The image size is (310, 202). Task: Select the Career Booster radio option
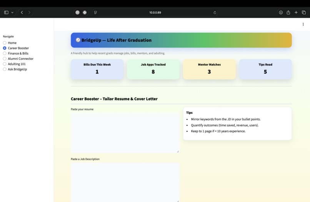click(x=16, y=48)
